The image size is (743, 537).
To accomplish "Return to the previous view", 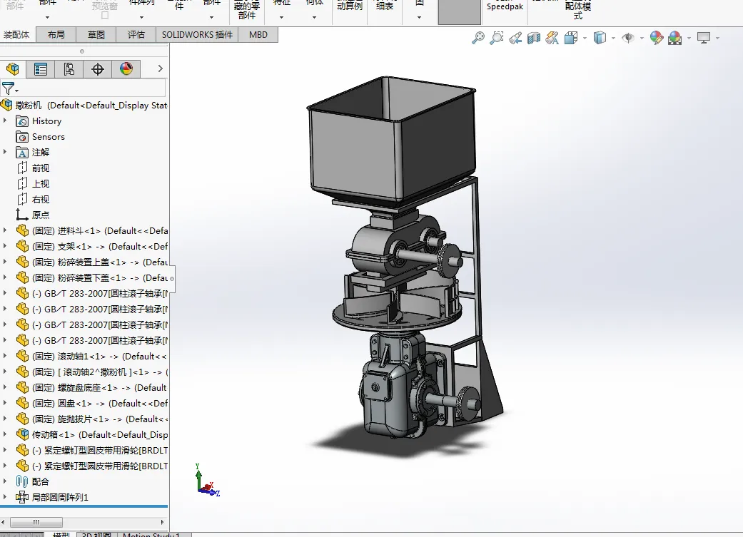I will point(515,39).
